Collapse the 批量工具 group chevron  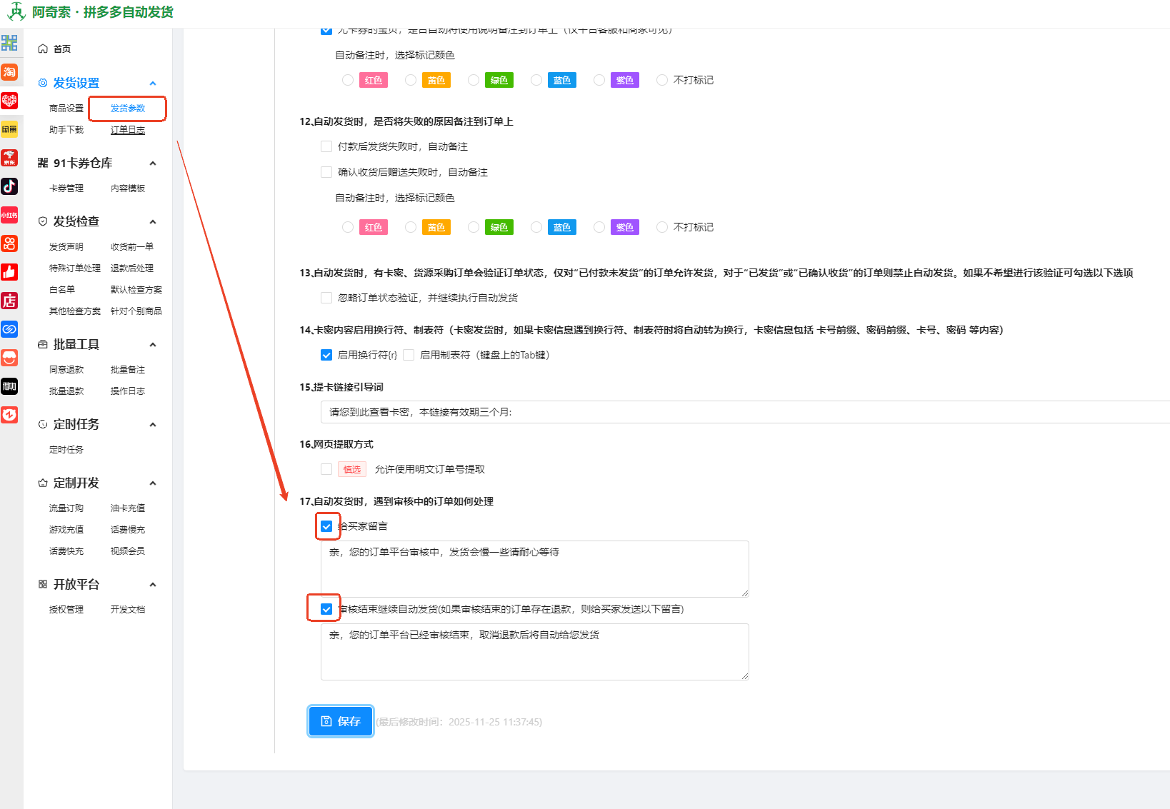tap(153, 345)
